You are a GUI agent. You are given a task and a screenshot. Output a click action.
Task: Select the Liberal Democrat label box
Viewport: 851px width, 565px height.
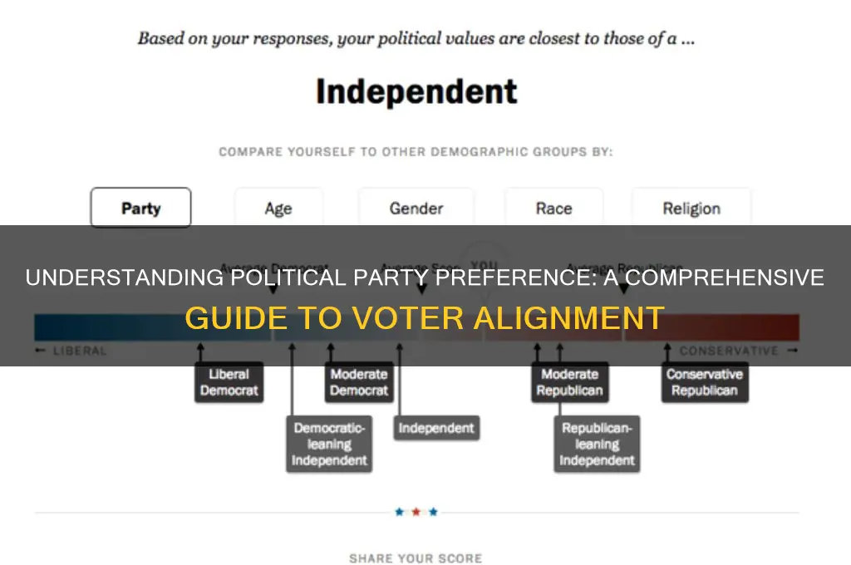[x=229, y=383]
